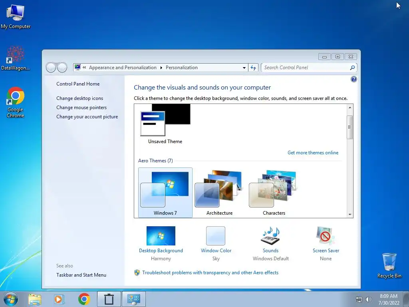The width and height of the screenshot is (409, 307).
Task: Open Chrome from the taskbar
Action: 84,299
